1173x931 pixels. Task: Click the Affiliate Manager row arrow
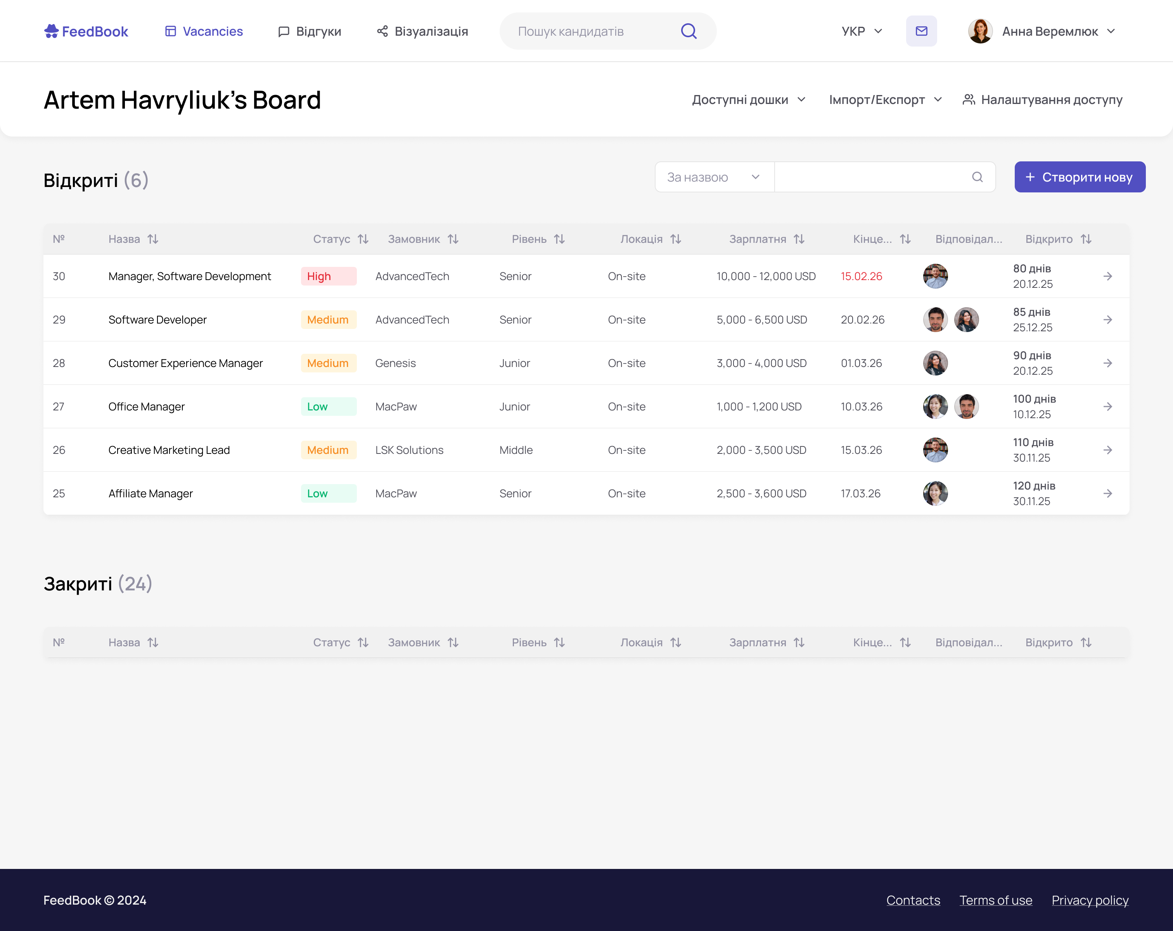1108,493
